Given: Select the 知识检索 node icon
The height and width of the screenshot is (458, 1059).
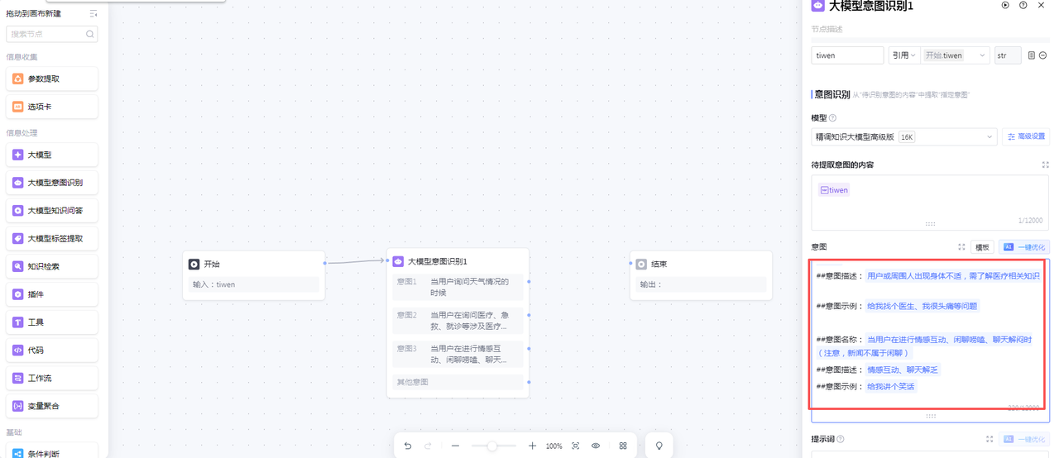Looking at the screenshot, I should point(18,266).
